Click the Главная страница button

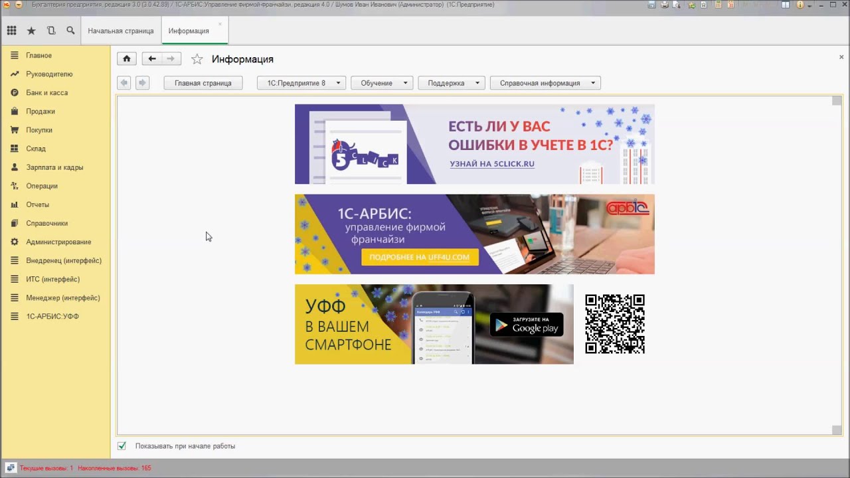tap(203, 83)
